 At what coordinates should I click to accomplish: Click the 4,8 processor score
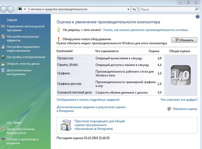click(159, 58)
